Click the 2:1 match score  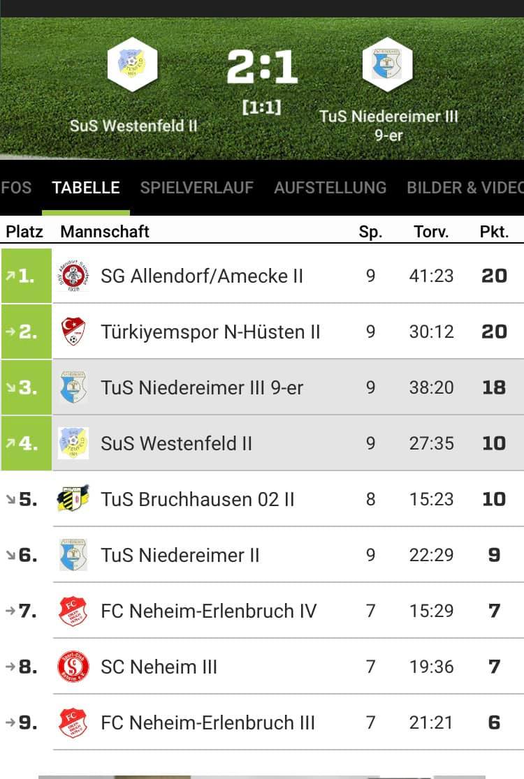click(262, 68)
